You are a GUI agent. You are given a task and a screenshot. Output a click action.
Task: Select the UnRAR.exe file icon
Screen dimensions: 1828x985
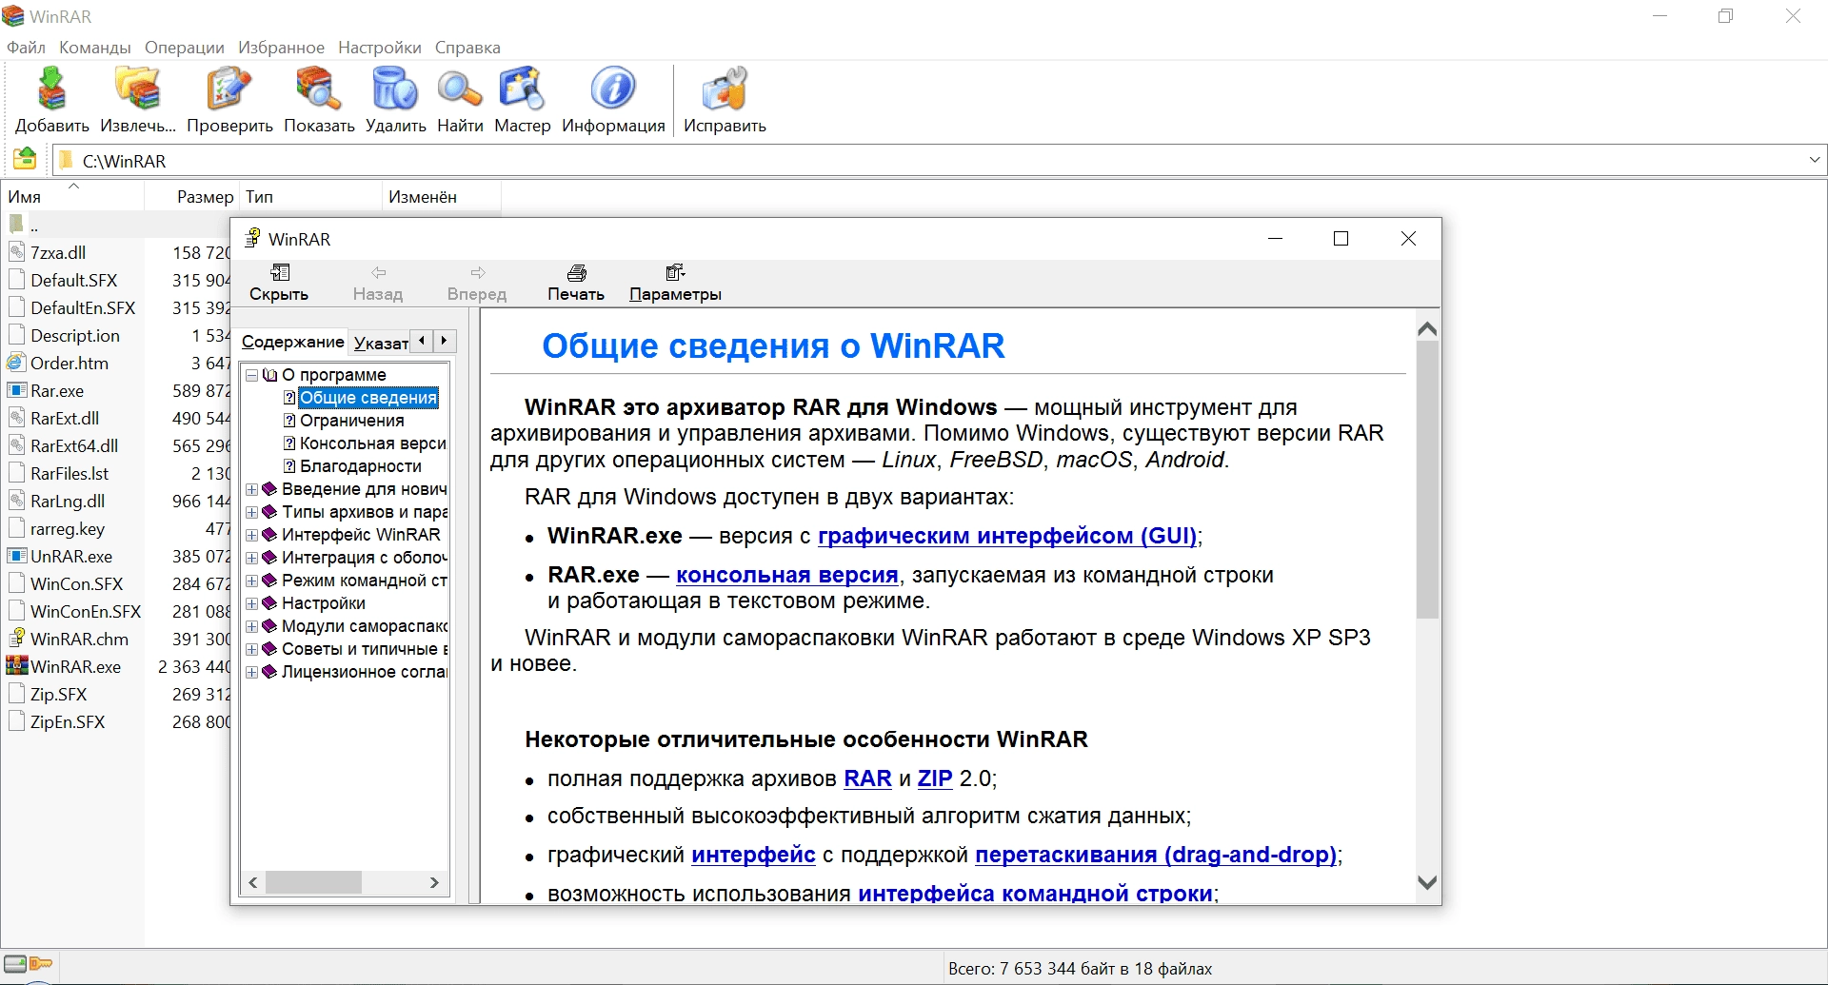(16, 556)
